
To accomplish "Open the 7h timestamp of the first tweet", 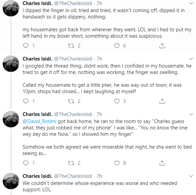I will click(x=100, y=3).
